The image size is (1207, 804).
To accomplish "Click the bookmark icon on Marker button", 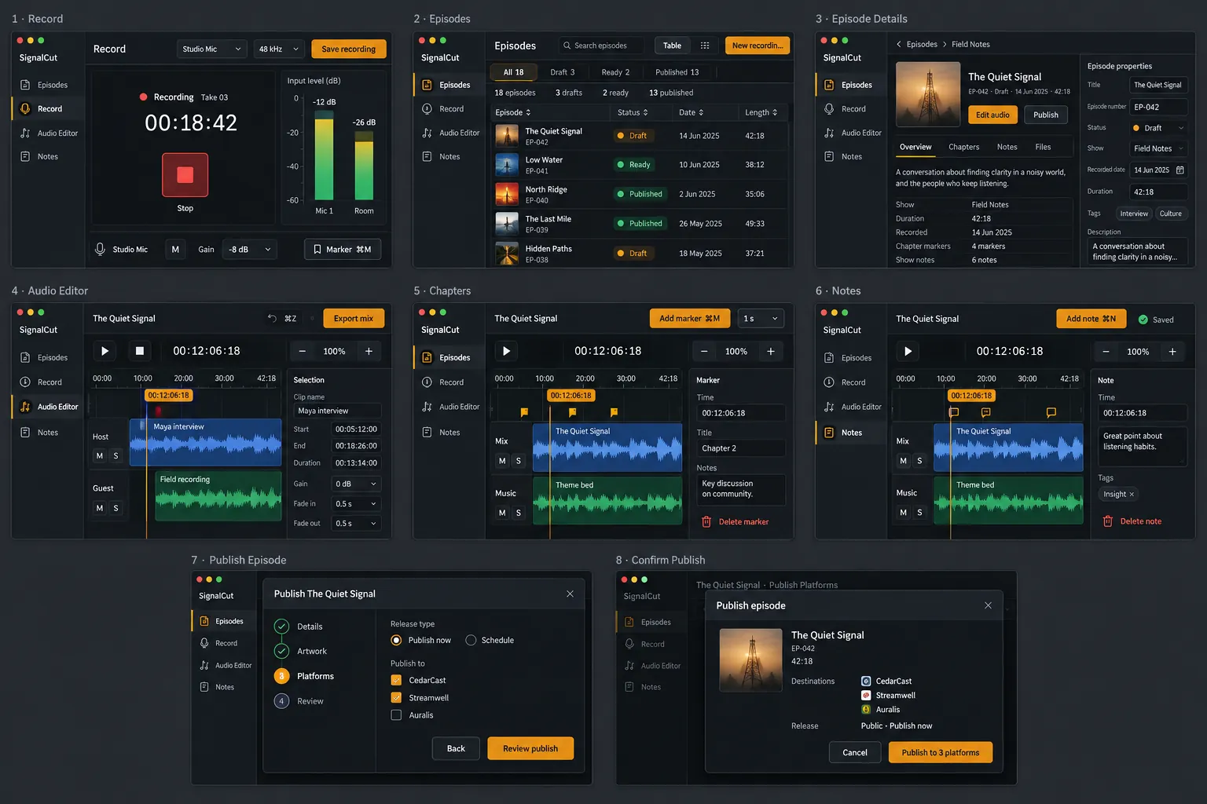I will pyautogui.click(x=317, y=249).
